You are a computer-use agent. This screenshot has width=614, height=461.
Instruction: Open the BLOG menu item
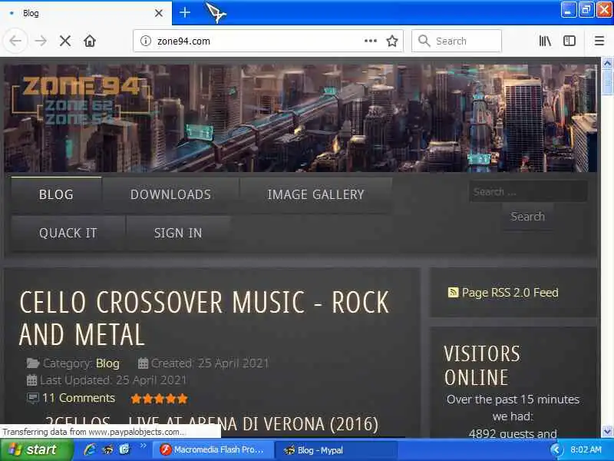pyautogui.click(x=56, y=194)
